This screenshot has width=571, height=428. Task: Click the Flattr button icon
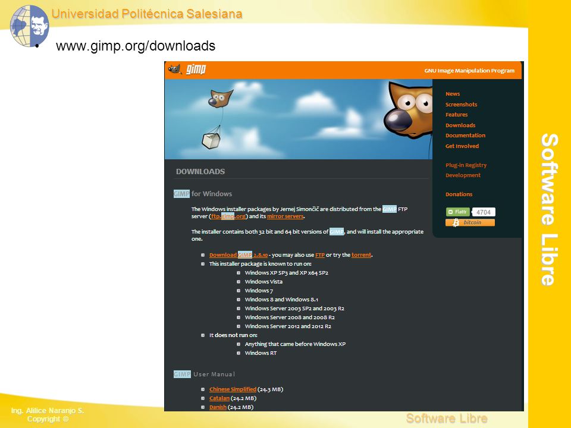coord(458,212)
